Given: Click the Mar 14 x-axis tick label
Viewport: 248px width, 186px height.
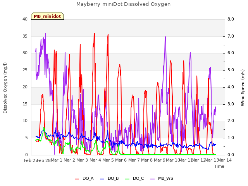Looking at the screenshot, I should pos(224,160).
